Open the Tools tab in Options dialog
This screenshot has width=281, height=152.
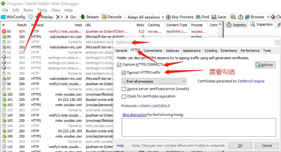(x=267, y=51)
